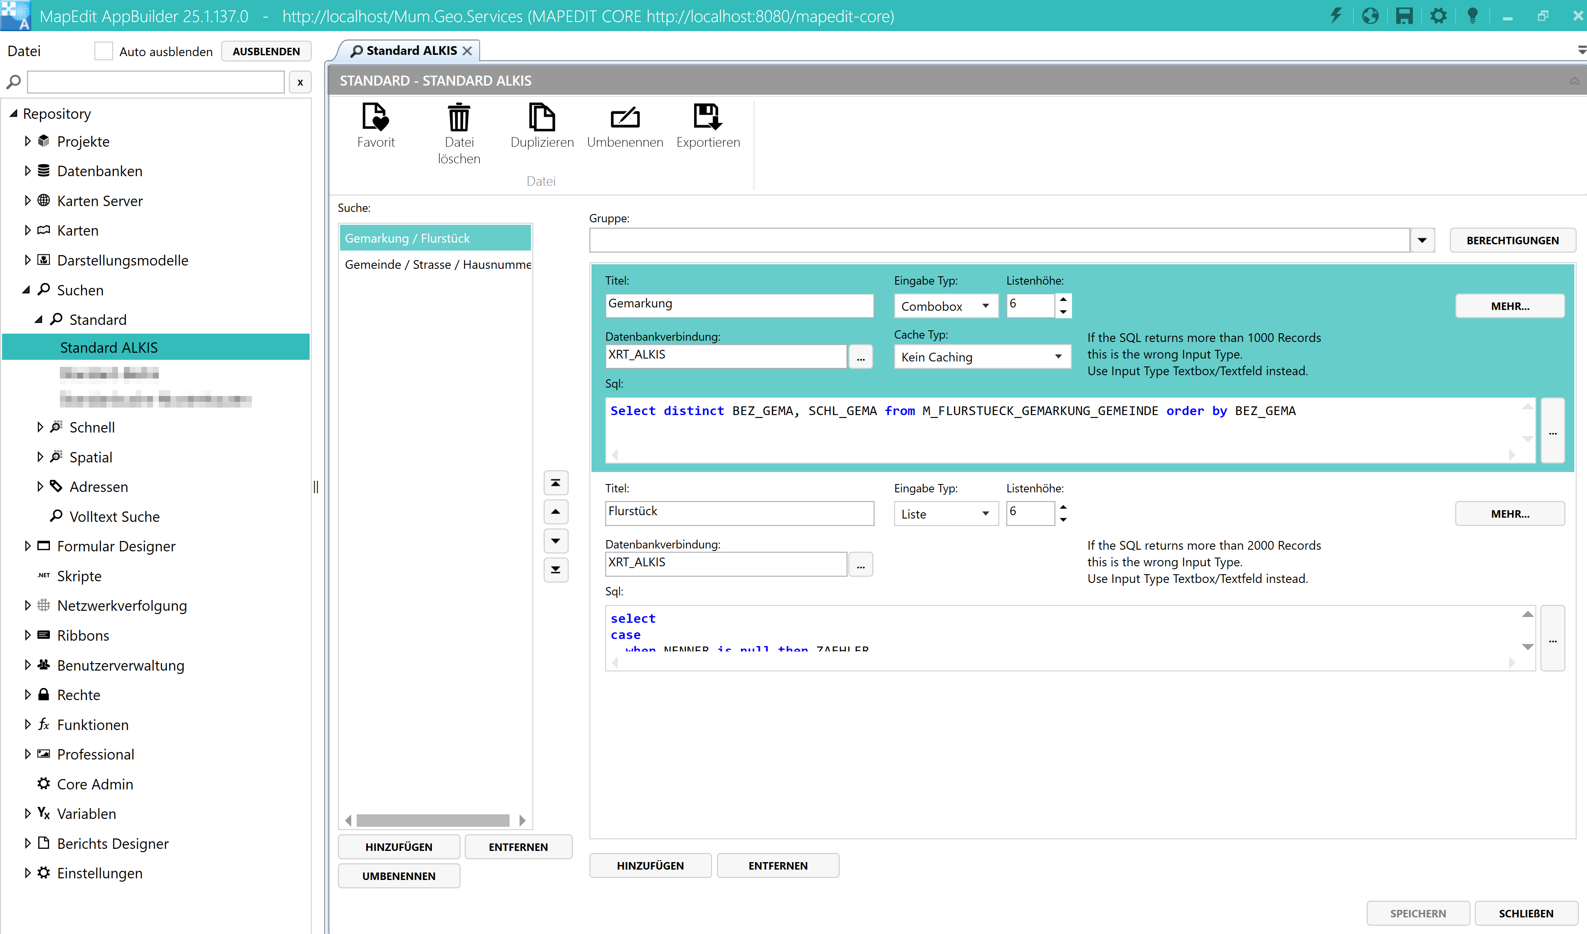Click the BERECHTIGUNGEN button

[1512, 241]
